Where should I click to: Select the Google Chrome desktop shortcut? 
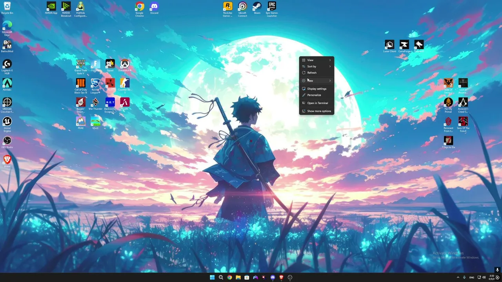tap(139, 9)
